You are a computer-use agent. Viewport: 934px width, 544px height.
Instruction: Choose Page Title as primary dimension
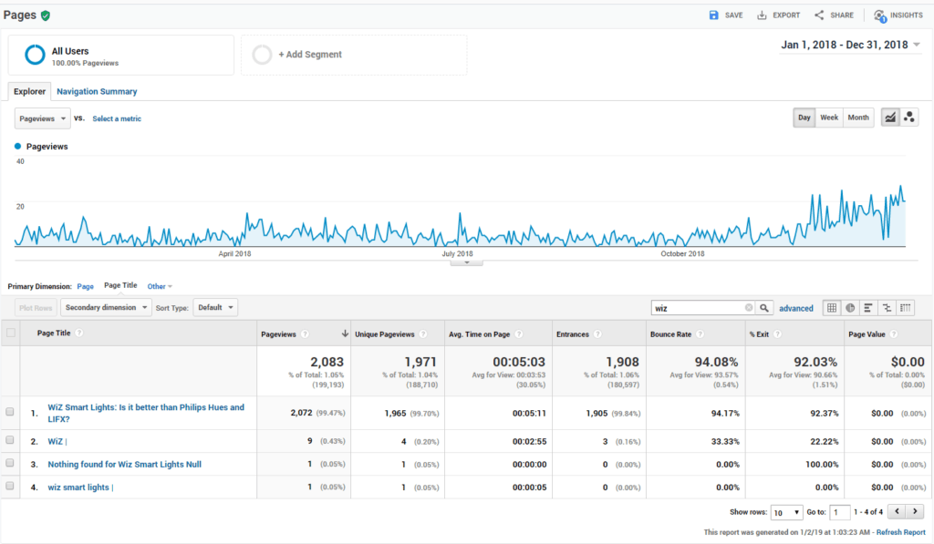tap(120, 286)
